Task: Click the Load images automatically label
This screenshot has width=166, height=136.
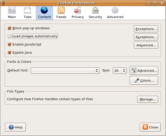Action: [x=35, y=36]
